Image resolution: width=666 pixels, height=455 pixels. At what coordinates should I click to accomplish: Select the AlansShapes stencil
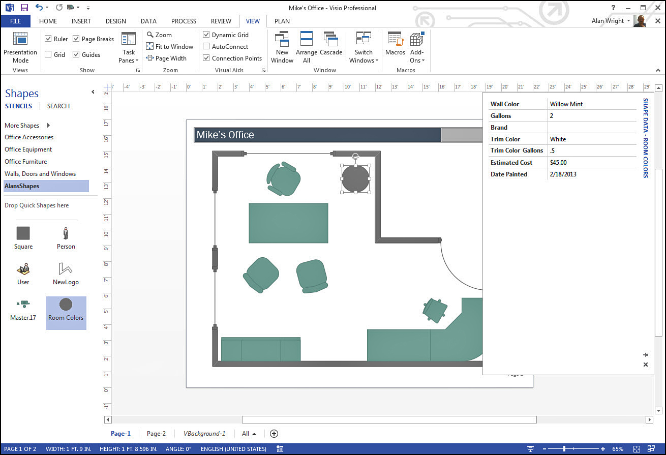click(46, 186)
